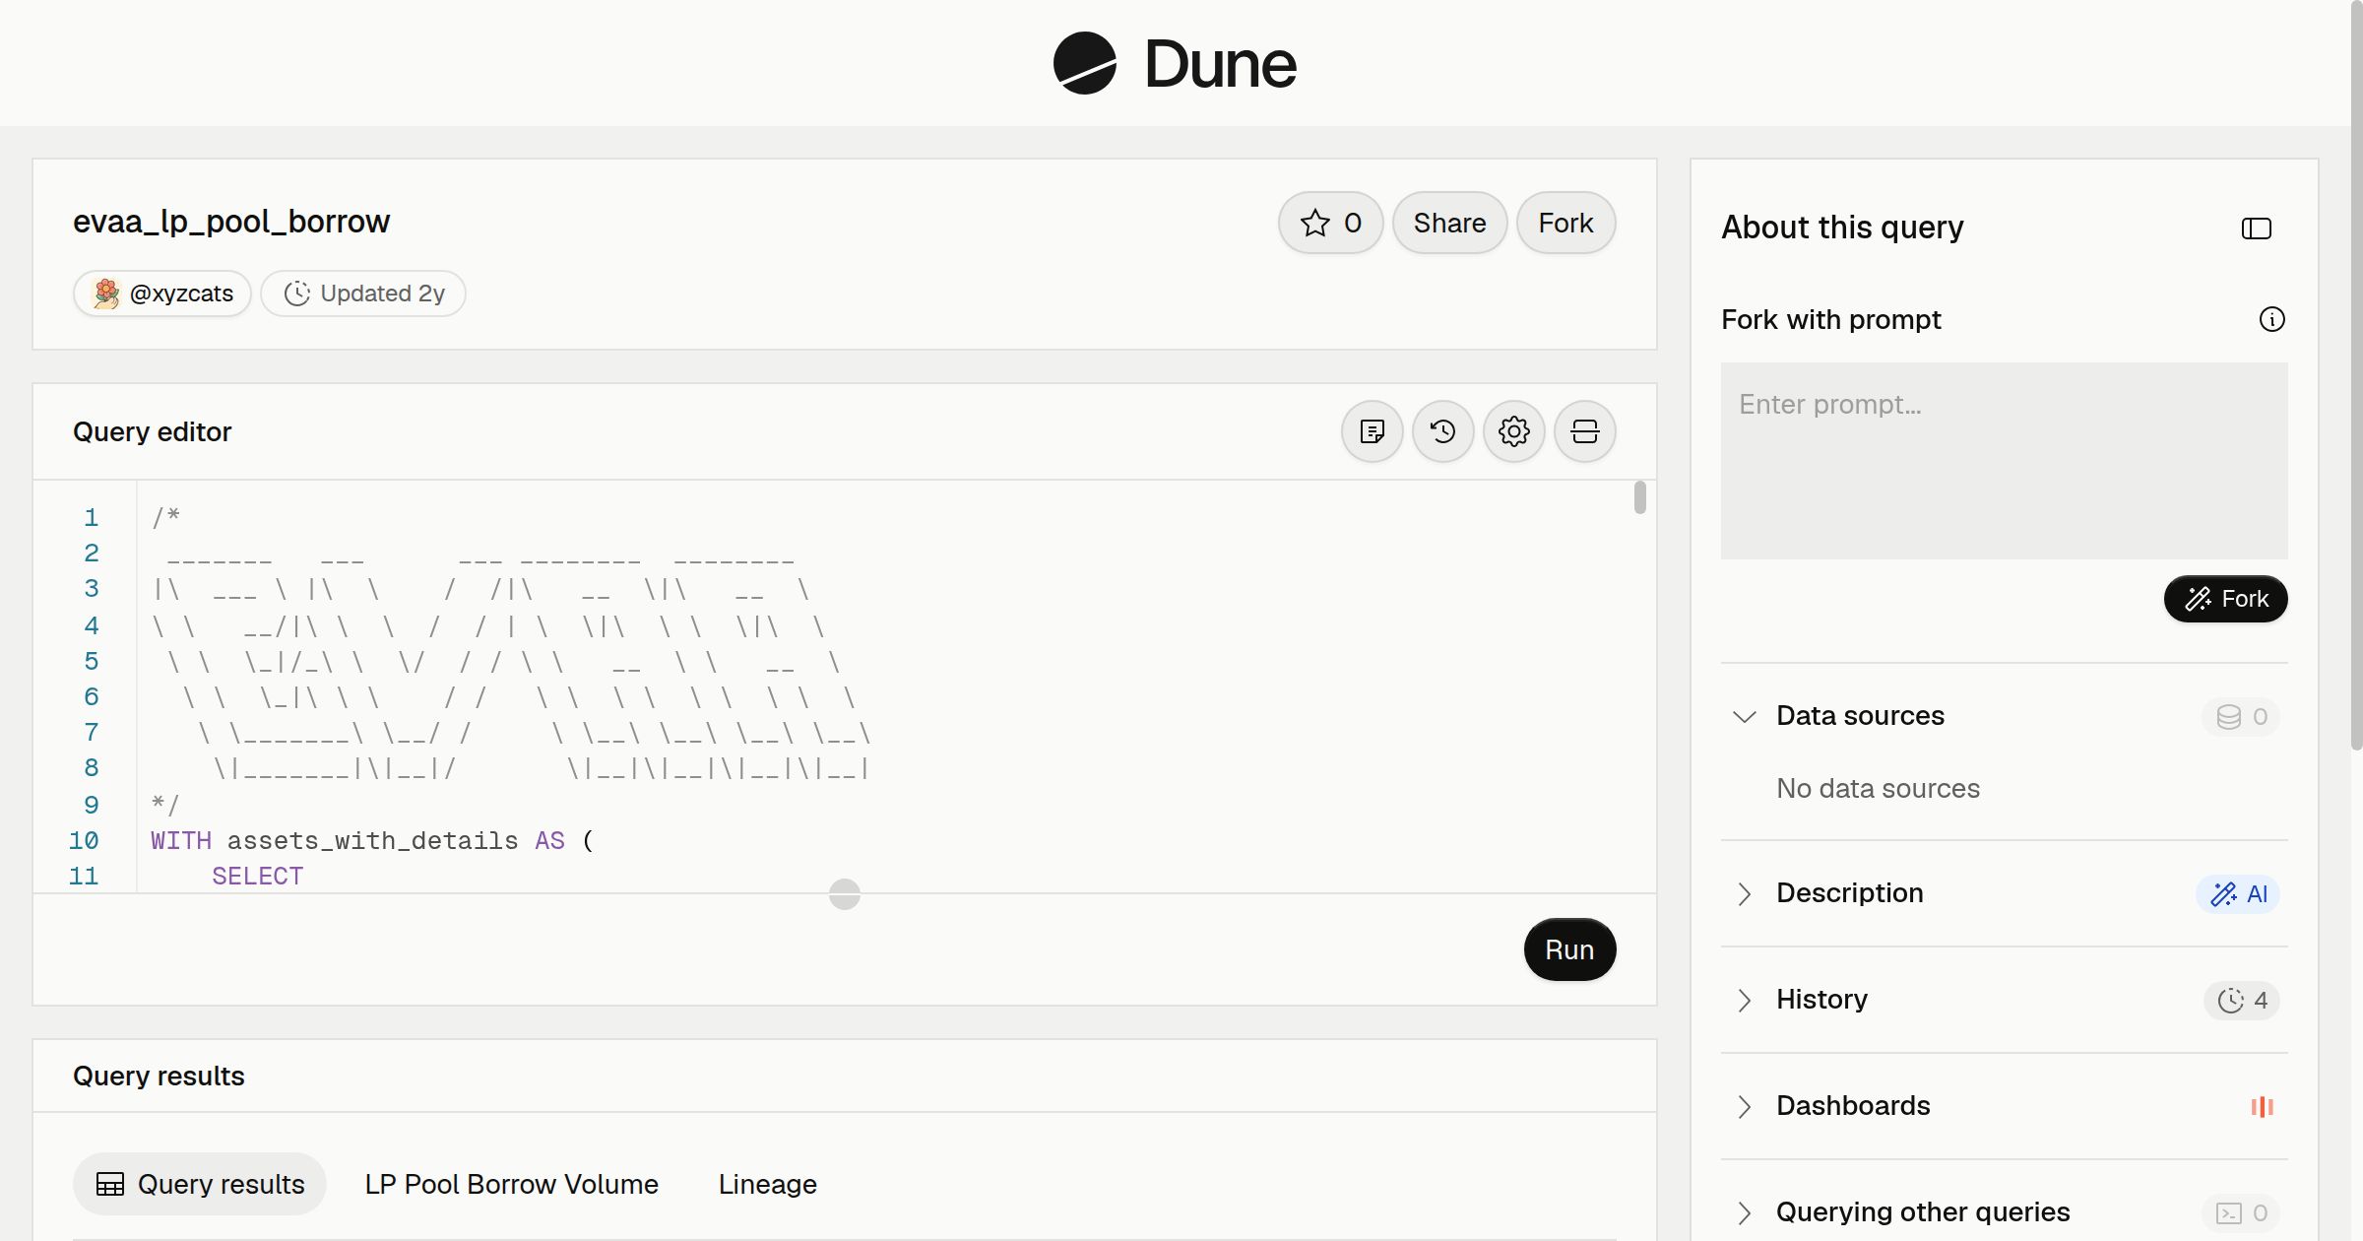The height and width of the screenshot is (1241, 2363).
Task: Click the editor layout toggle icon
Action: [1584, 431]
